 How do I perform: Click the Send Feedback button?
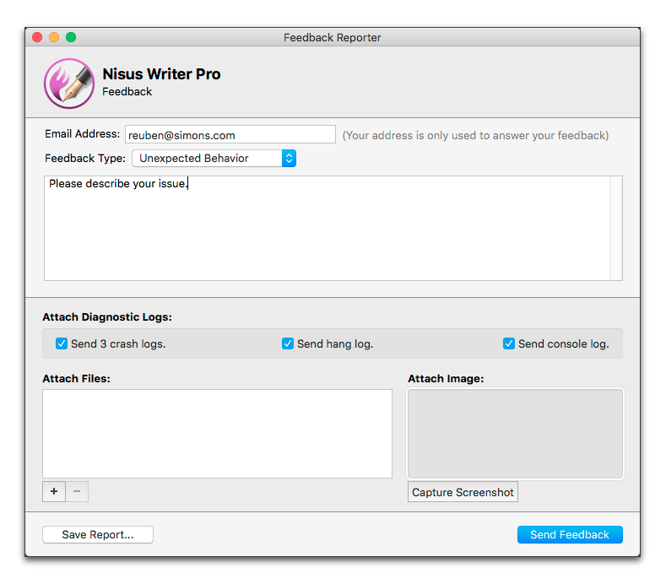tap(570, 534)
